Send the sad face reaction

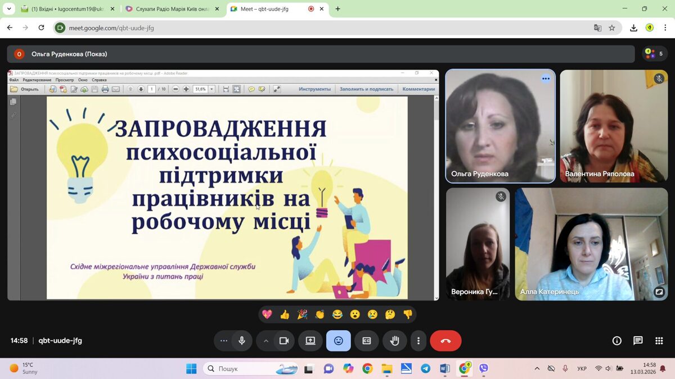click(x=372, y=314)
